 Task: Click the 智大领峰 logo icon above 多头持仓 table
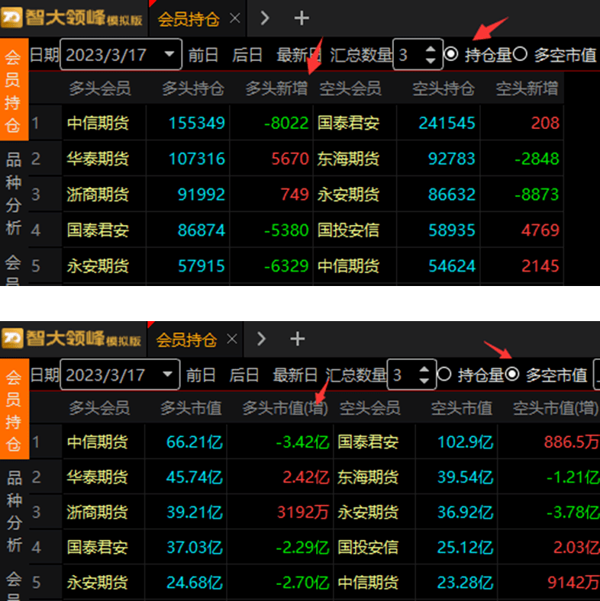tap(12, 18)
